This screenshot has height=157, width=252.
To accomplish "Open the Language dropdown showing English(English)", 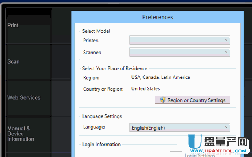I will (x=179, y=128).
